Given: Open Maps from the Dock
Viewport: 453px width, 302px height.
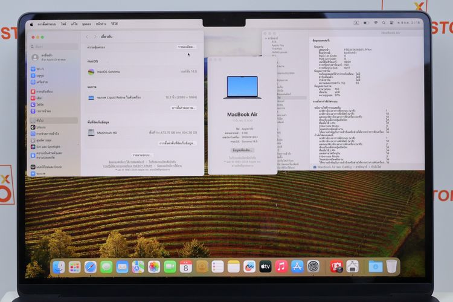Looking at the screenshot, I should [138, 267].
